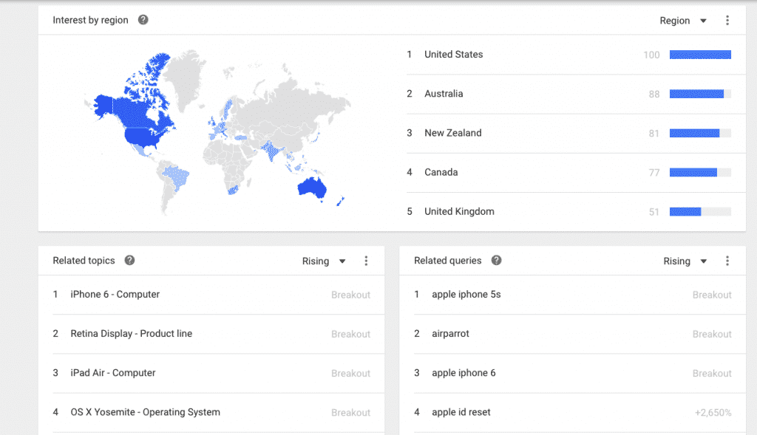The height and width of the screenshot is (435, 757).
Task: Open help icon beside Interest by region
Action: 143,20
